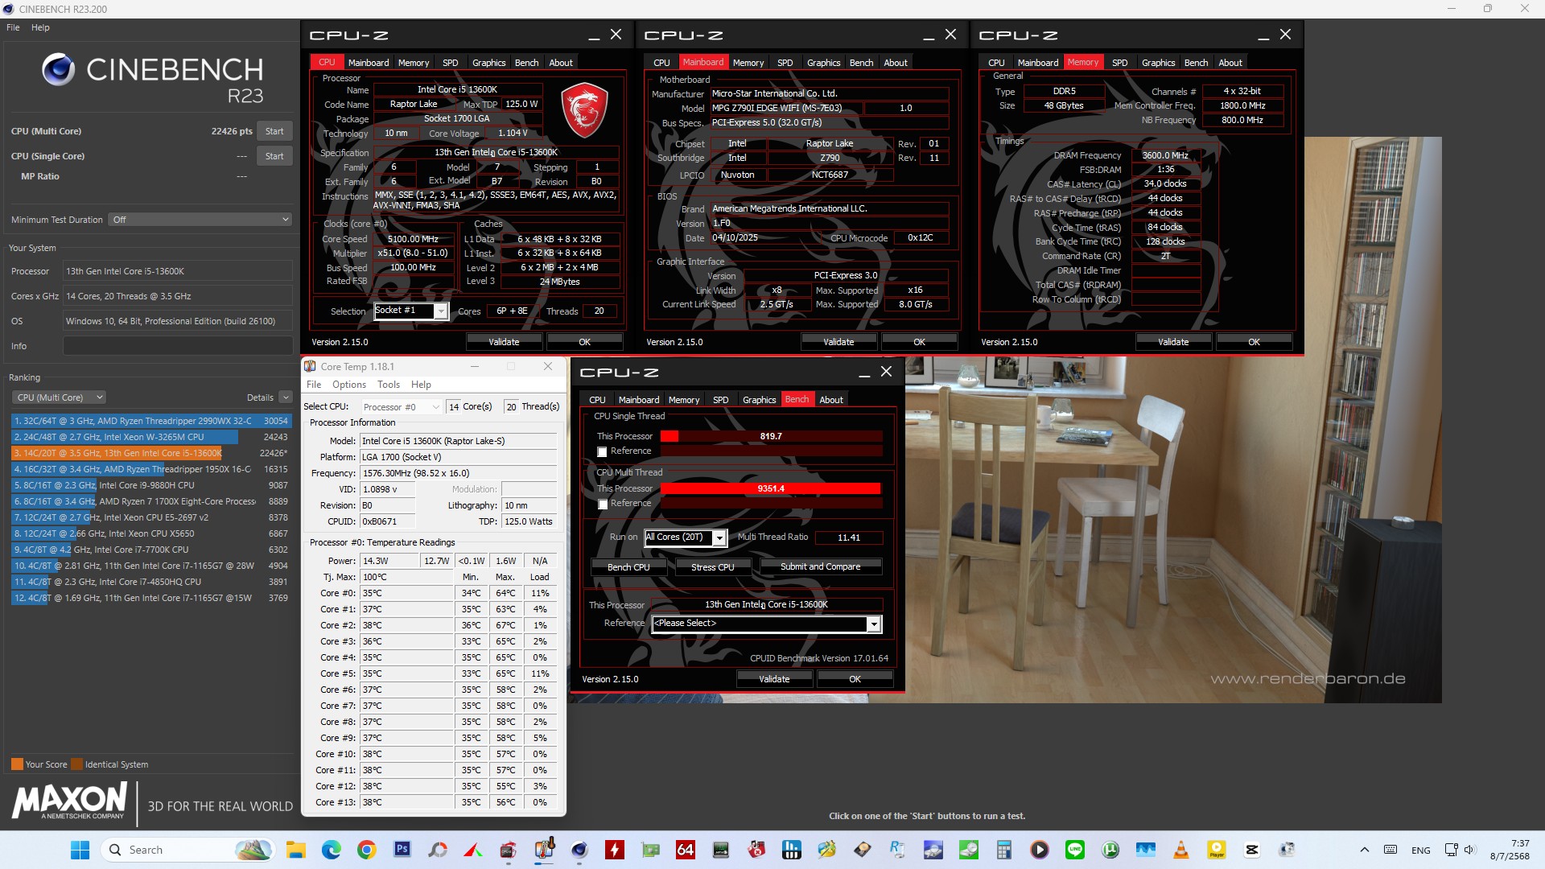Open File Explorer taskbar icon
The height and width of the screenshot is (869, 1545).
[296, 850]
